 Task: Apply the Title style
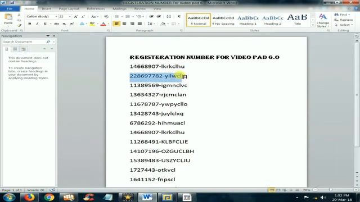[298, 20]
